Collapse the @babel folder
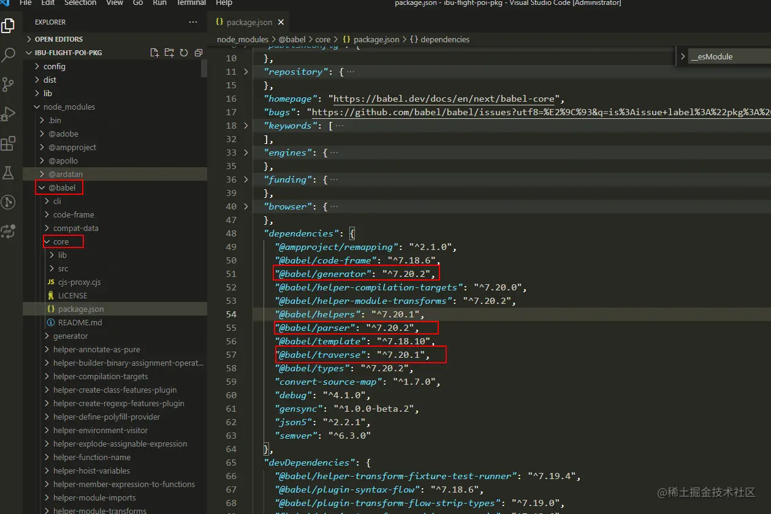 pos(61,187)
